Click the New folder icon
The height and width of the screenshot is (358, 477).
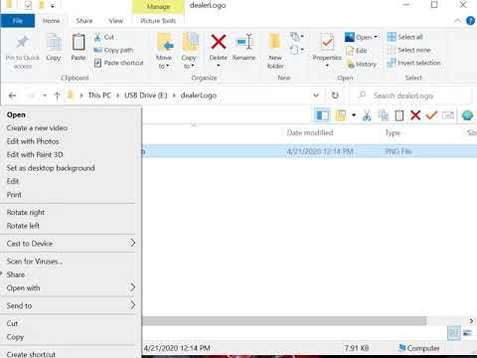coord(275,42)
